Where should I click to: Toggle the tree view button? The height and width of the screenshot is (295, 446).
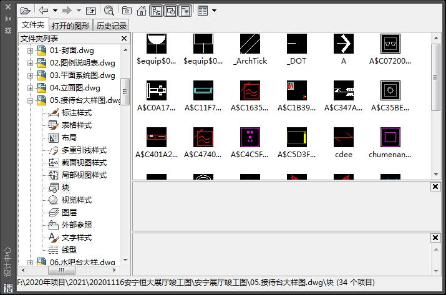tap(157, 11)
